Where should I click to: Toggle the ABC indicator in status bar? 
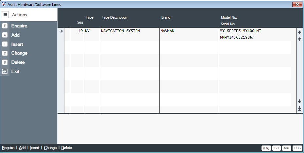coord(287,148)
